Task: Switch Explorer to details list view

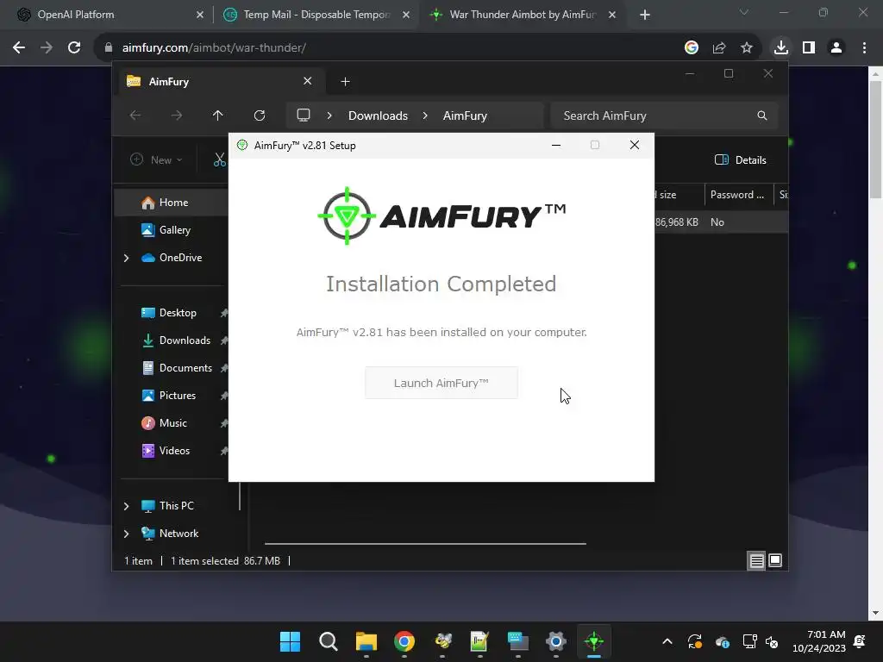Action: (x=756, y=560)
